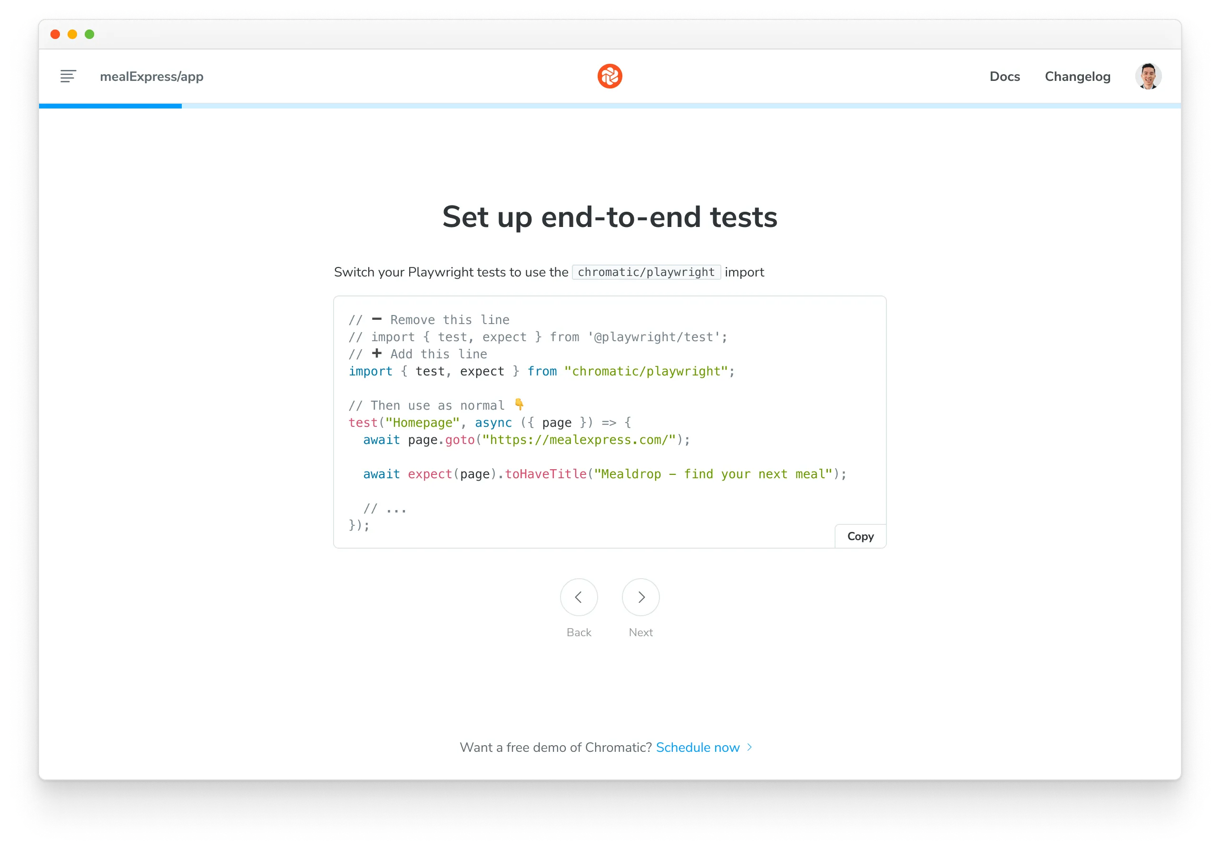Click the chromatic/playwright import code line

coord(541,372)
